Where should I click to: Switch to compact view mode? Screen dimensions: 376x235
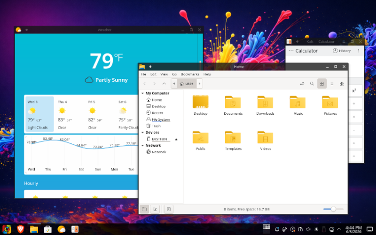click(x=342, y=84)
